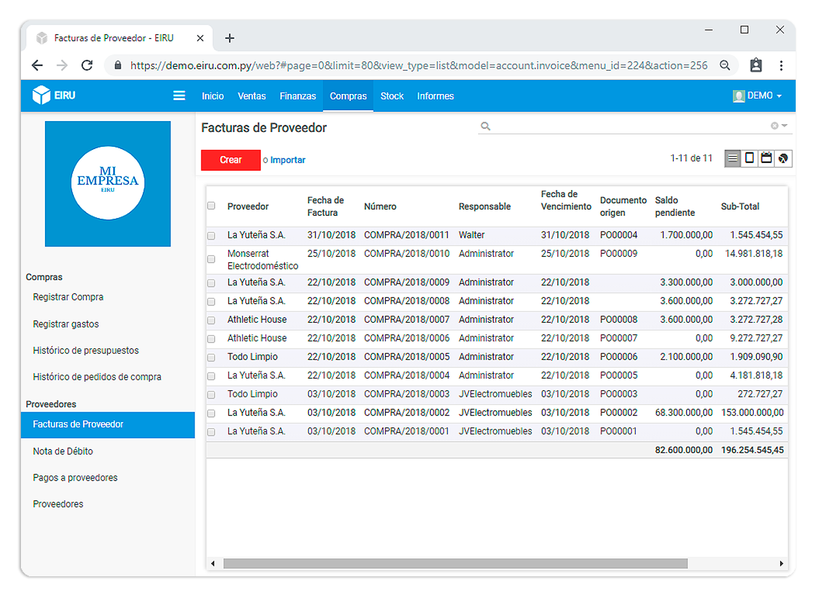Check the COMPRA/2018/0009 row checkbox
816x596 pixels.
tap(212, 283)
